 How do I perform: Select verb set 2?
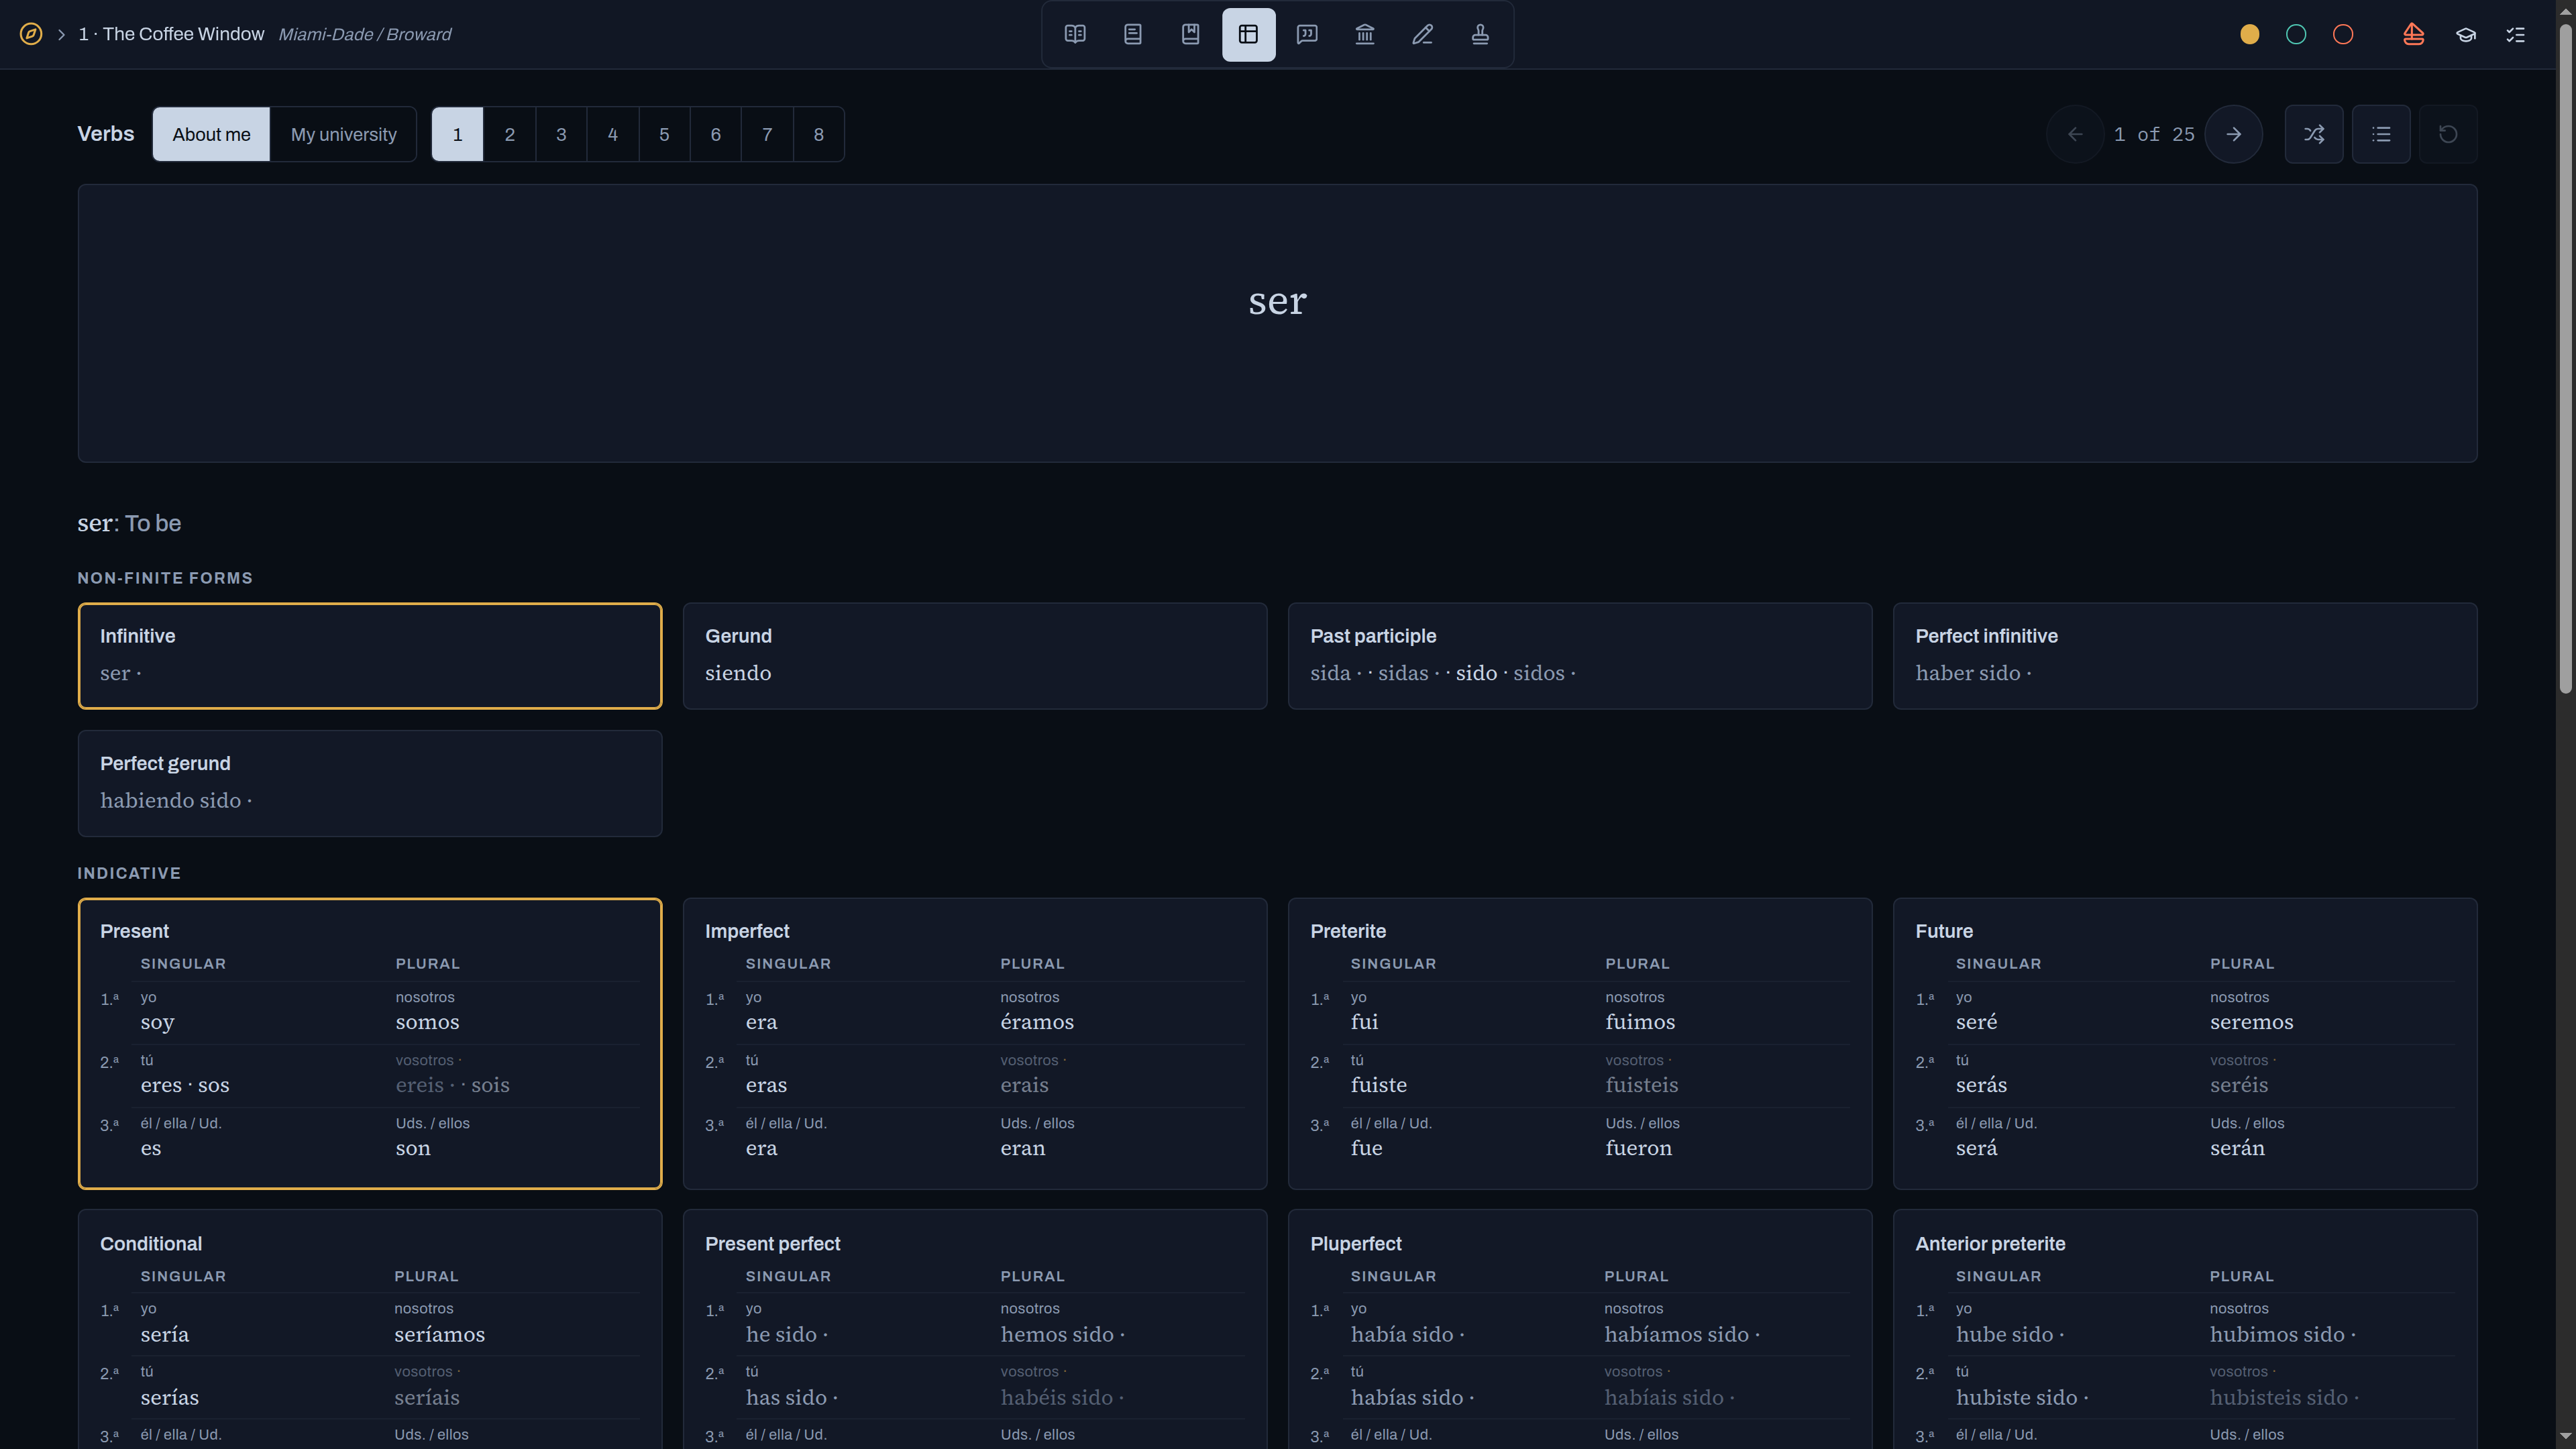click(x=510, y=134)
